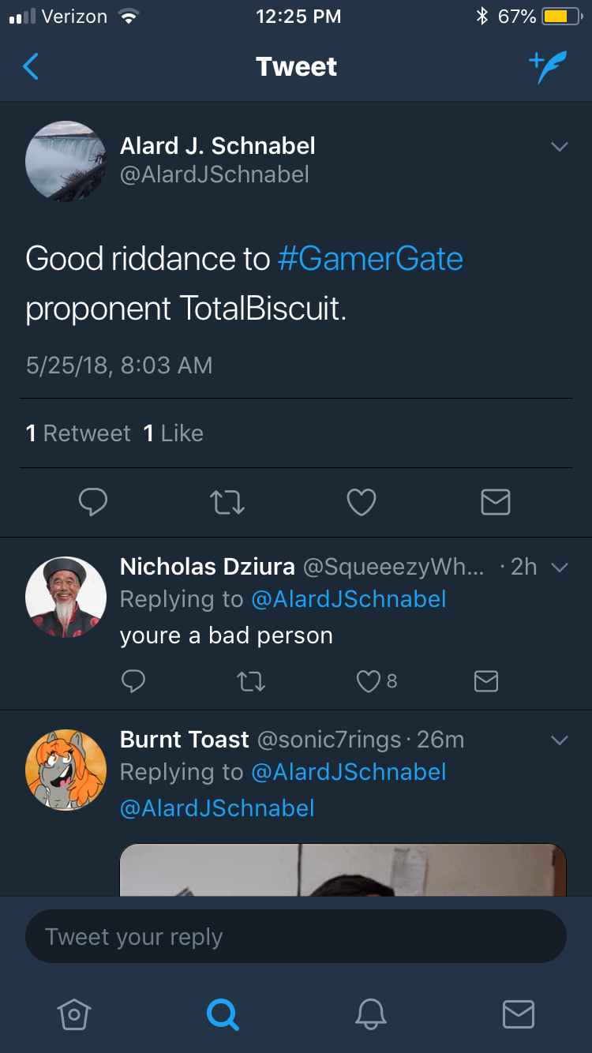Compose a new tweet with feather icon

click(x=547, y=68)
